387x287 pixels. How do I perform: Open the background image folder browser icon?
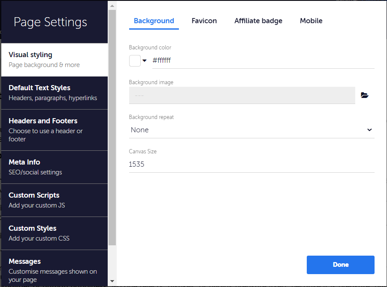pos(364,95)
